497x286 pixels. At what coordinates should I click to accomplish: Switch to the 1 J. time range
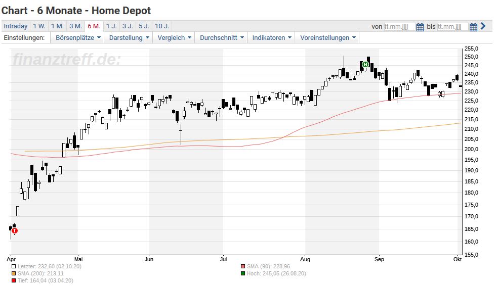111,26
